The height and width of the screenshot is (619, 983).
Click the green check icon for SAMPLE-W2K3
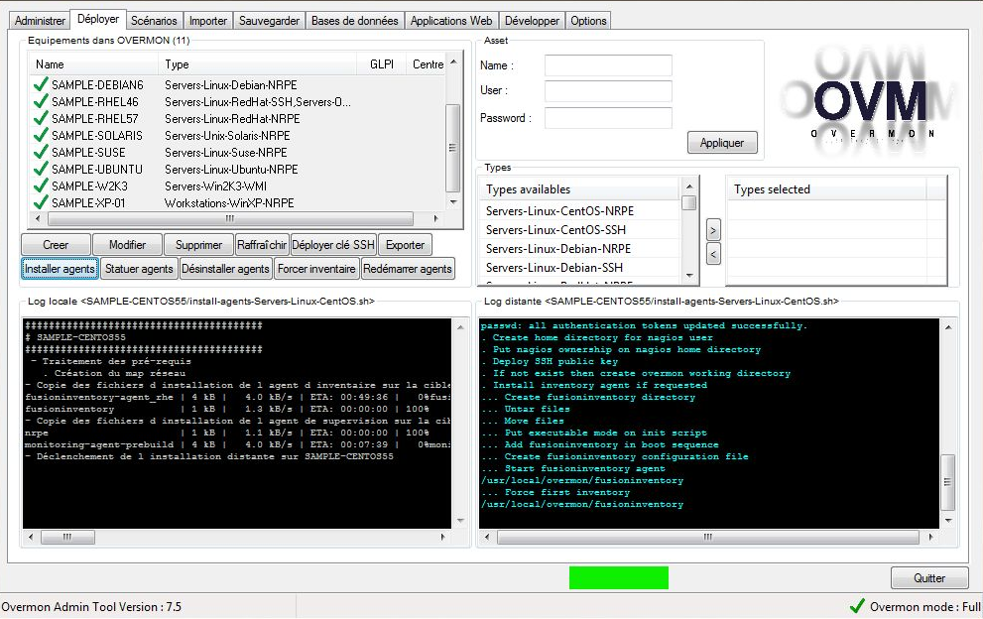tap(41, 186)
